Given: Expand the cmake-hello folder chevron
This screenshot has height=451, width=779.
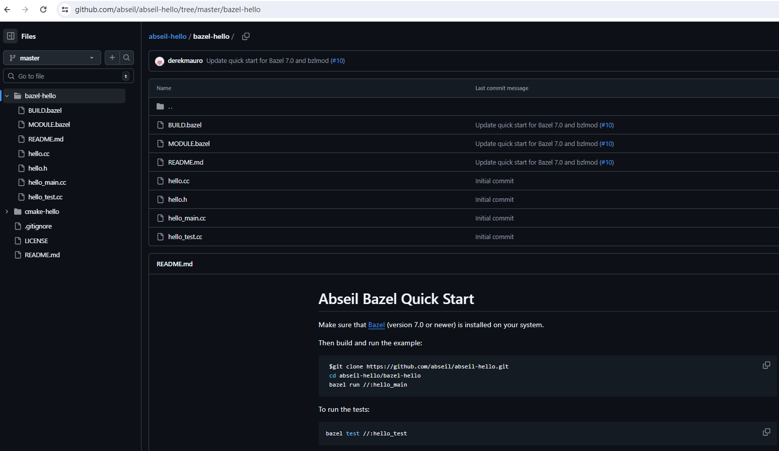Looking at the screenshot, I should tap(7, 211).
